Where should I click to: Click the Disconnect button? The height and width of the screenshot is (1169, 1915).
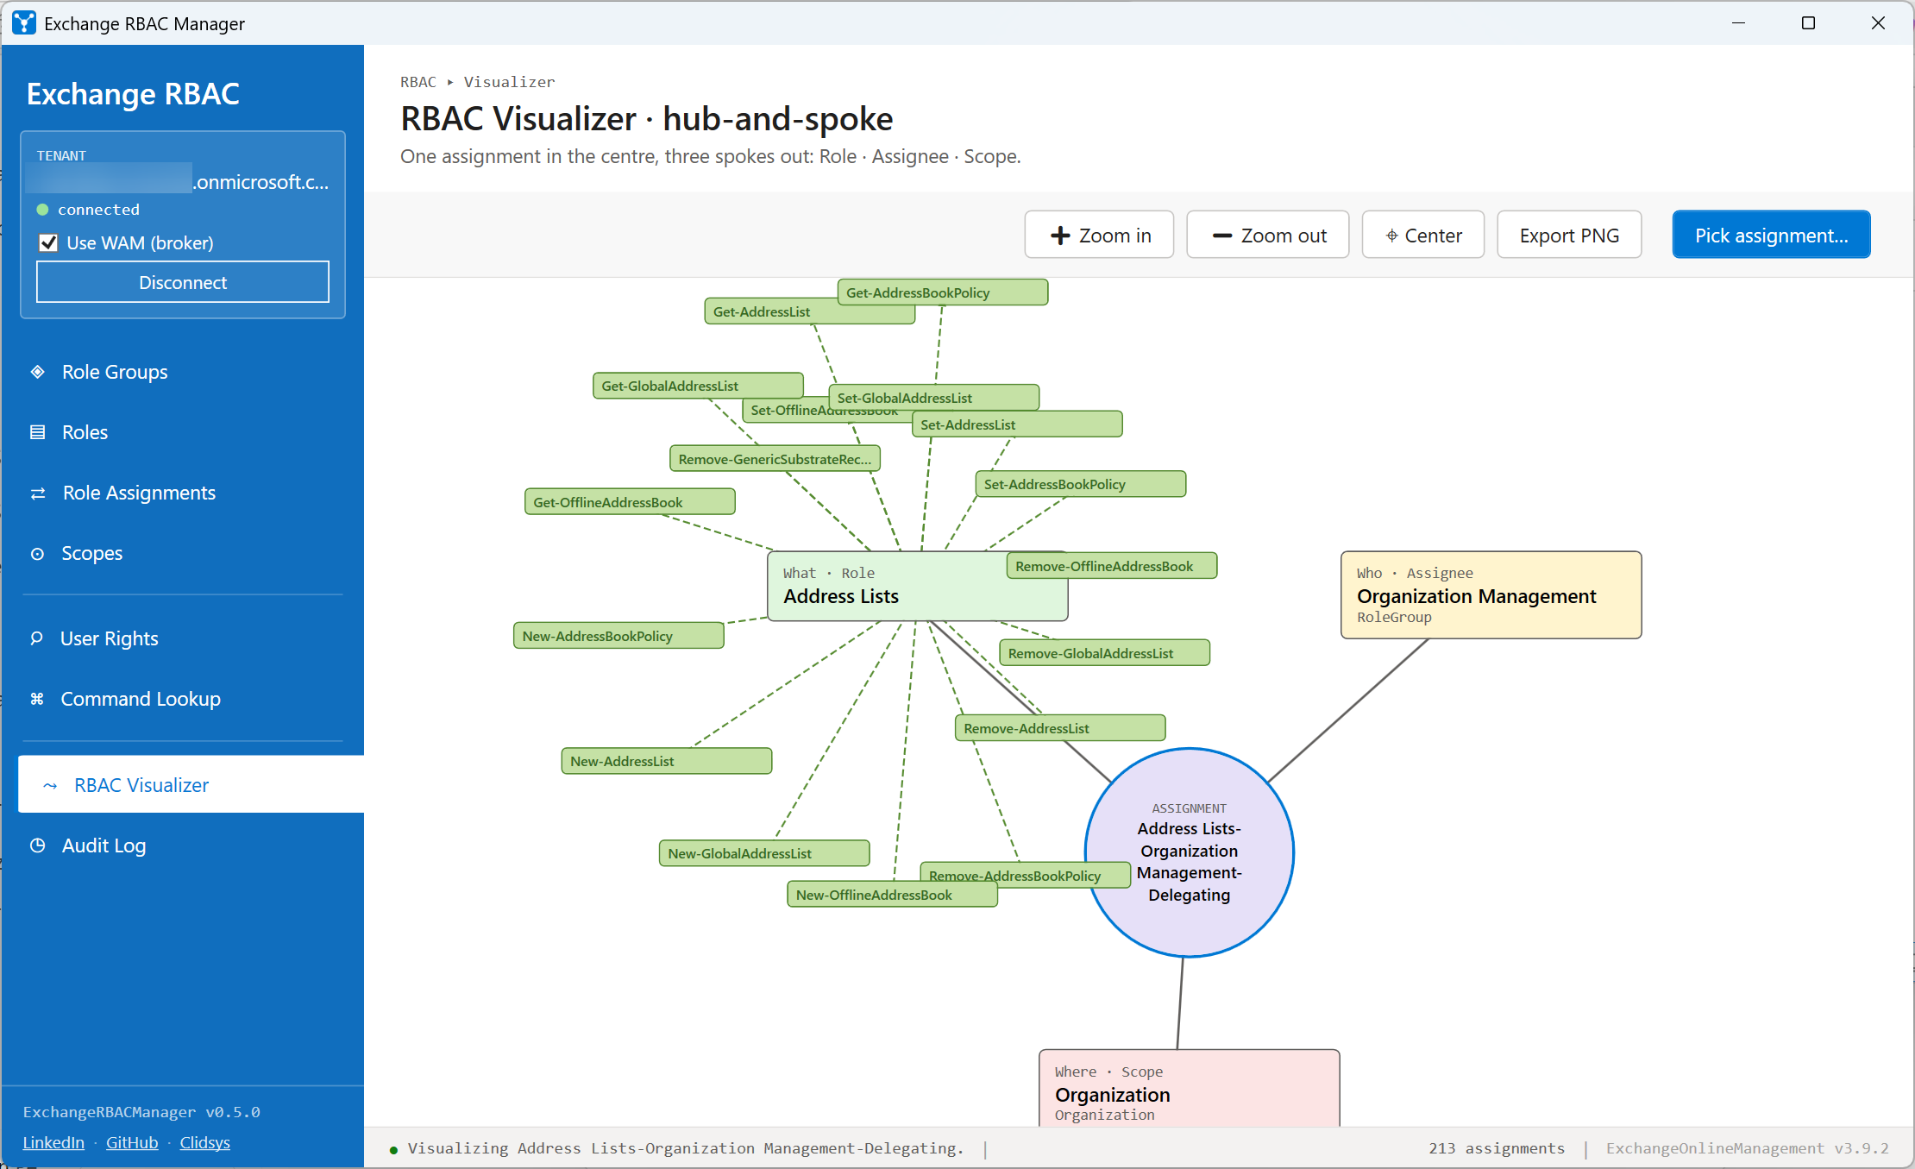point(183,282)
